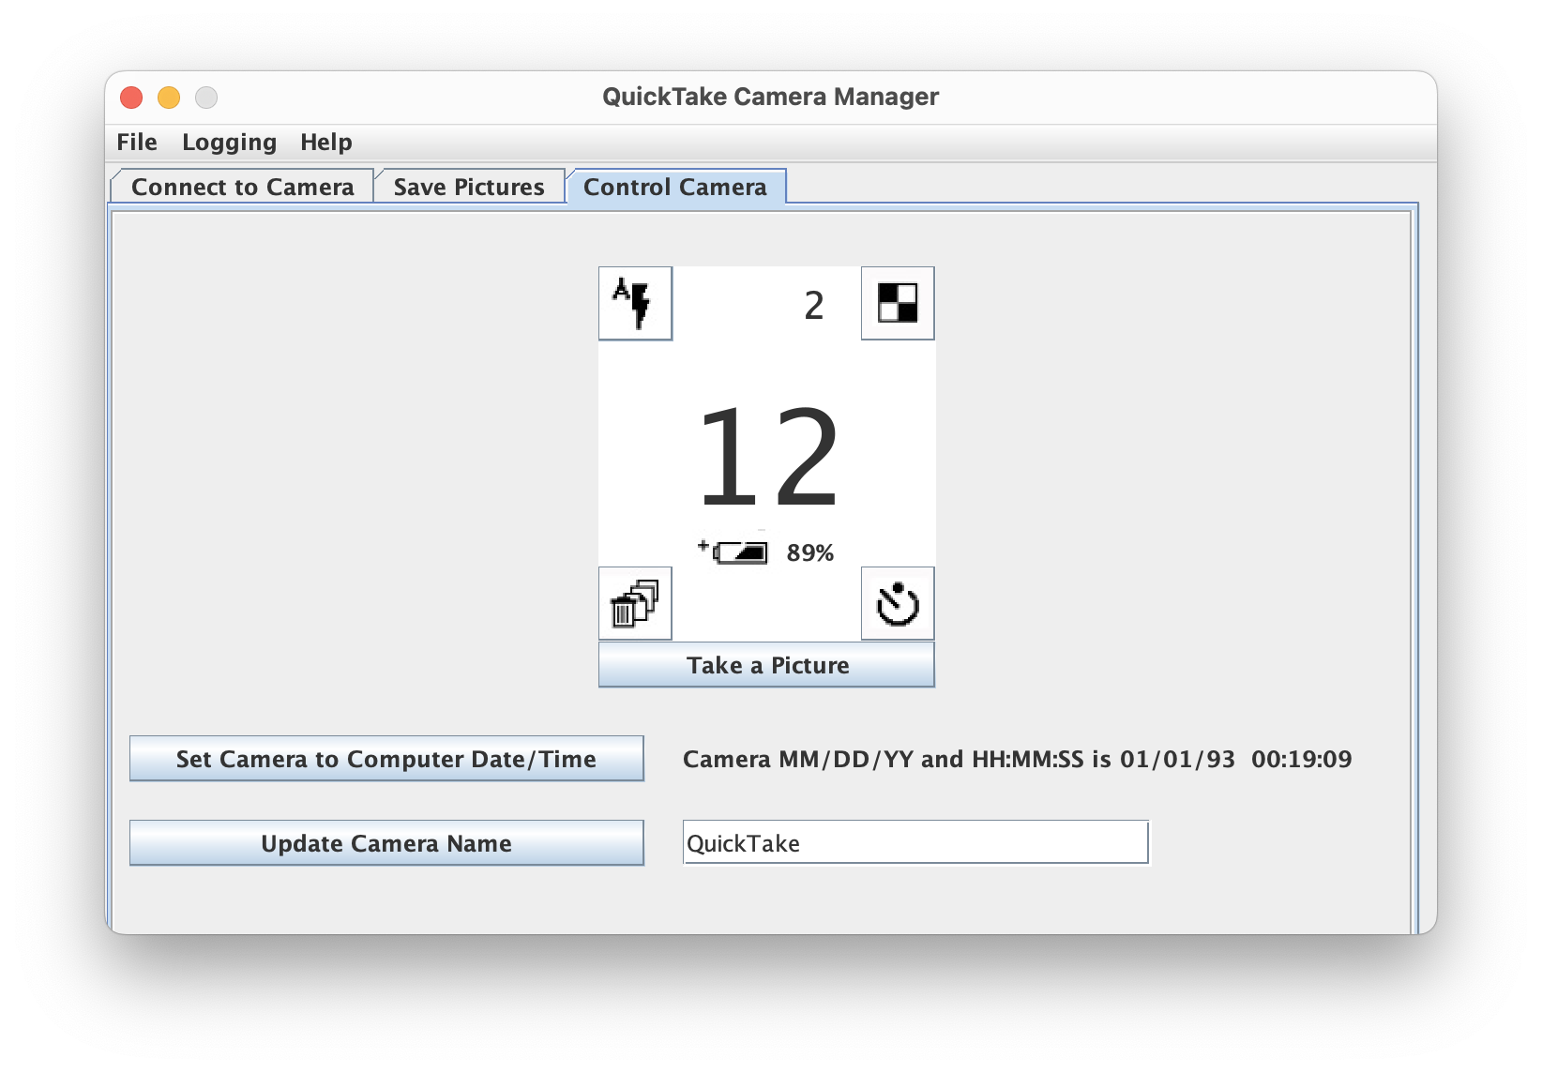
Task: Go to the Save Pictures tab
Action: pos(469,187)
